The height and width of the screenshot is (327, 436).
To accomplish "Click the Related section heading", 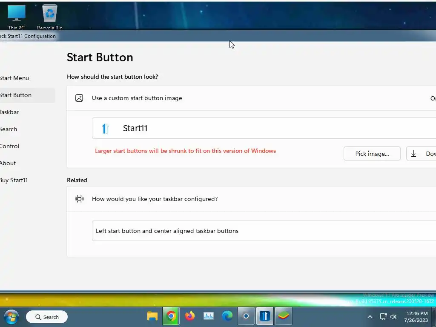I will pos(77,180).
